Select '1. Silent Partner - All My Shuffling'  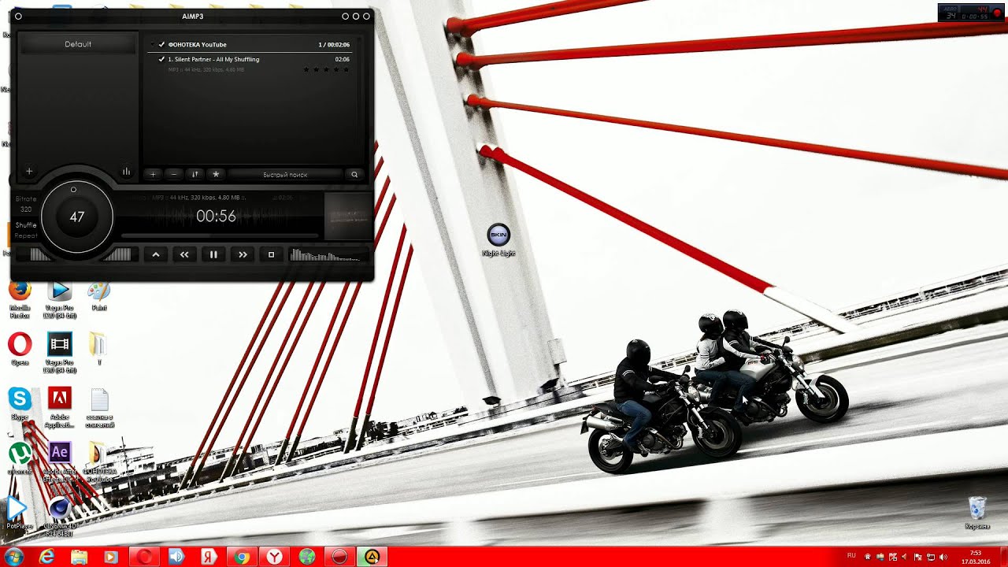click(213, 59)
